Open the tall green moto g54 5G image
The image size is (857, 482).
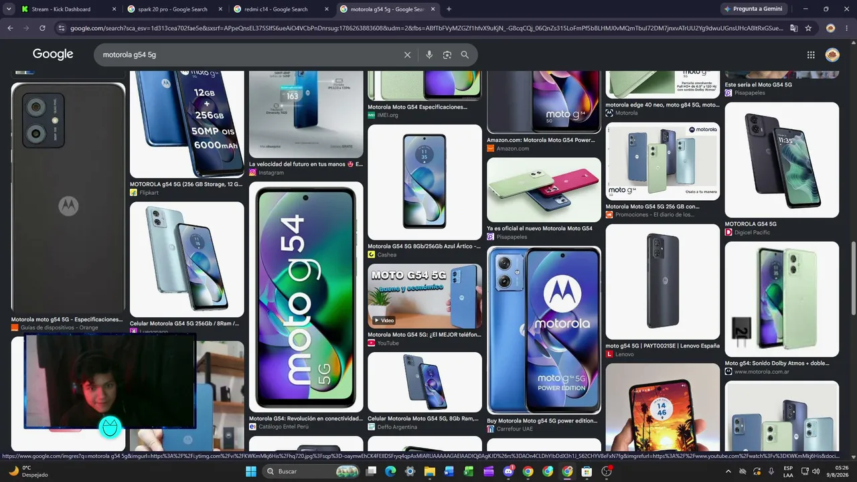306,297
